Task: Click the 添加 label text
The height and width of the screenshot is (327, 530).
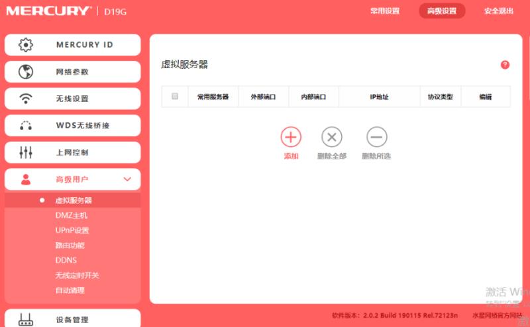Action: pos(291,156)
